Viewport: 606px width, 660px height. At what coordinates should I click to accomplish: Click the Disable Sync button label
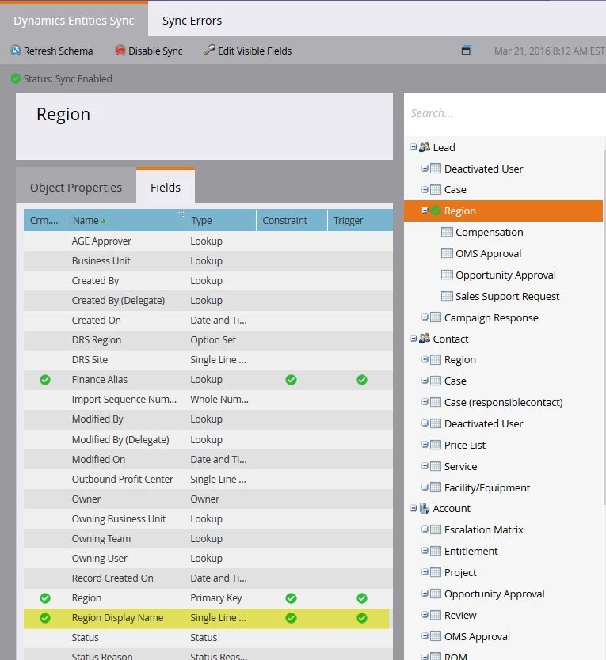(x=155, y=51)
